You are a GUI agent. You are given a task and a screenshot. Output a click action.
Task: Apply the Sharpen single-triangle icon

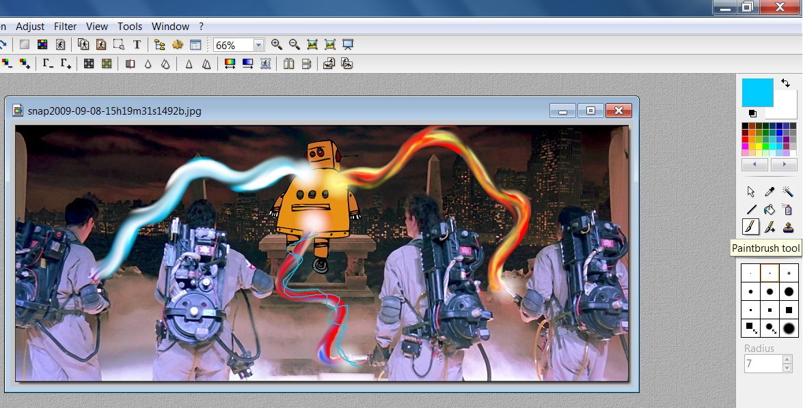coord(189,63)
